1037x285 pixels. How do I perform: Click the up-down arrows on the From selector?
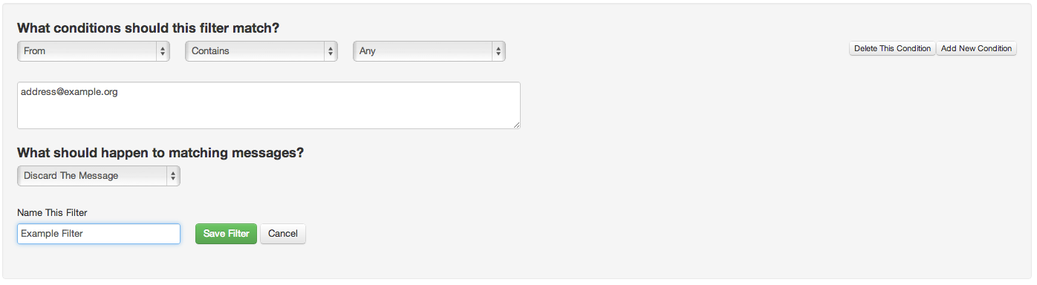click(163, 51)
